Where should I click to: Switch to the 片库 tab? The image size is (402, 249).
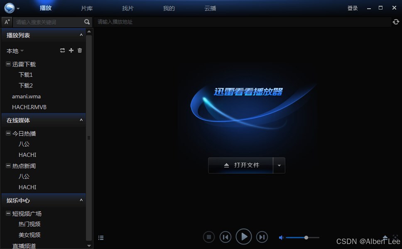click(87, 8)
